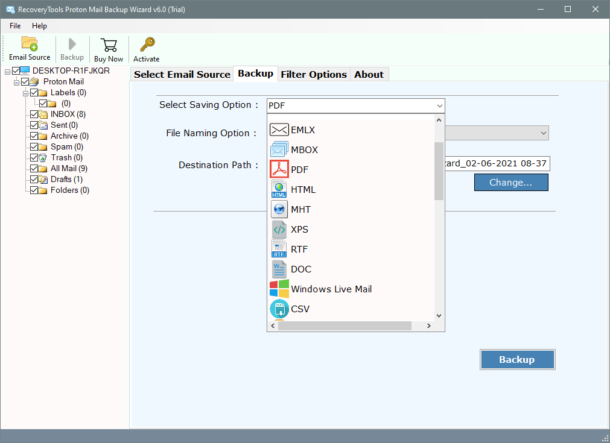
Task: Toggle the Spam (0) checkbox
Action: pos(34,147)
